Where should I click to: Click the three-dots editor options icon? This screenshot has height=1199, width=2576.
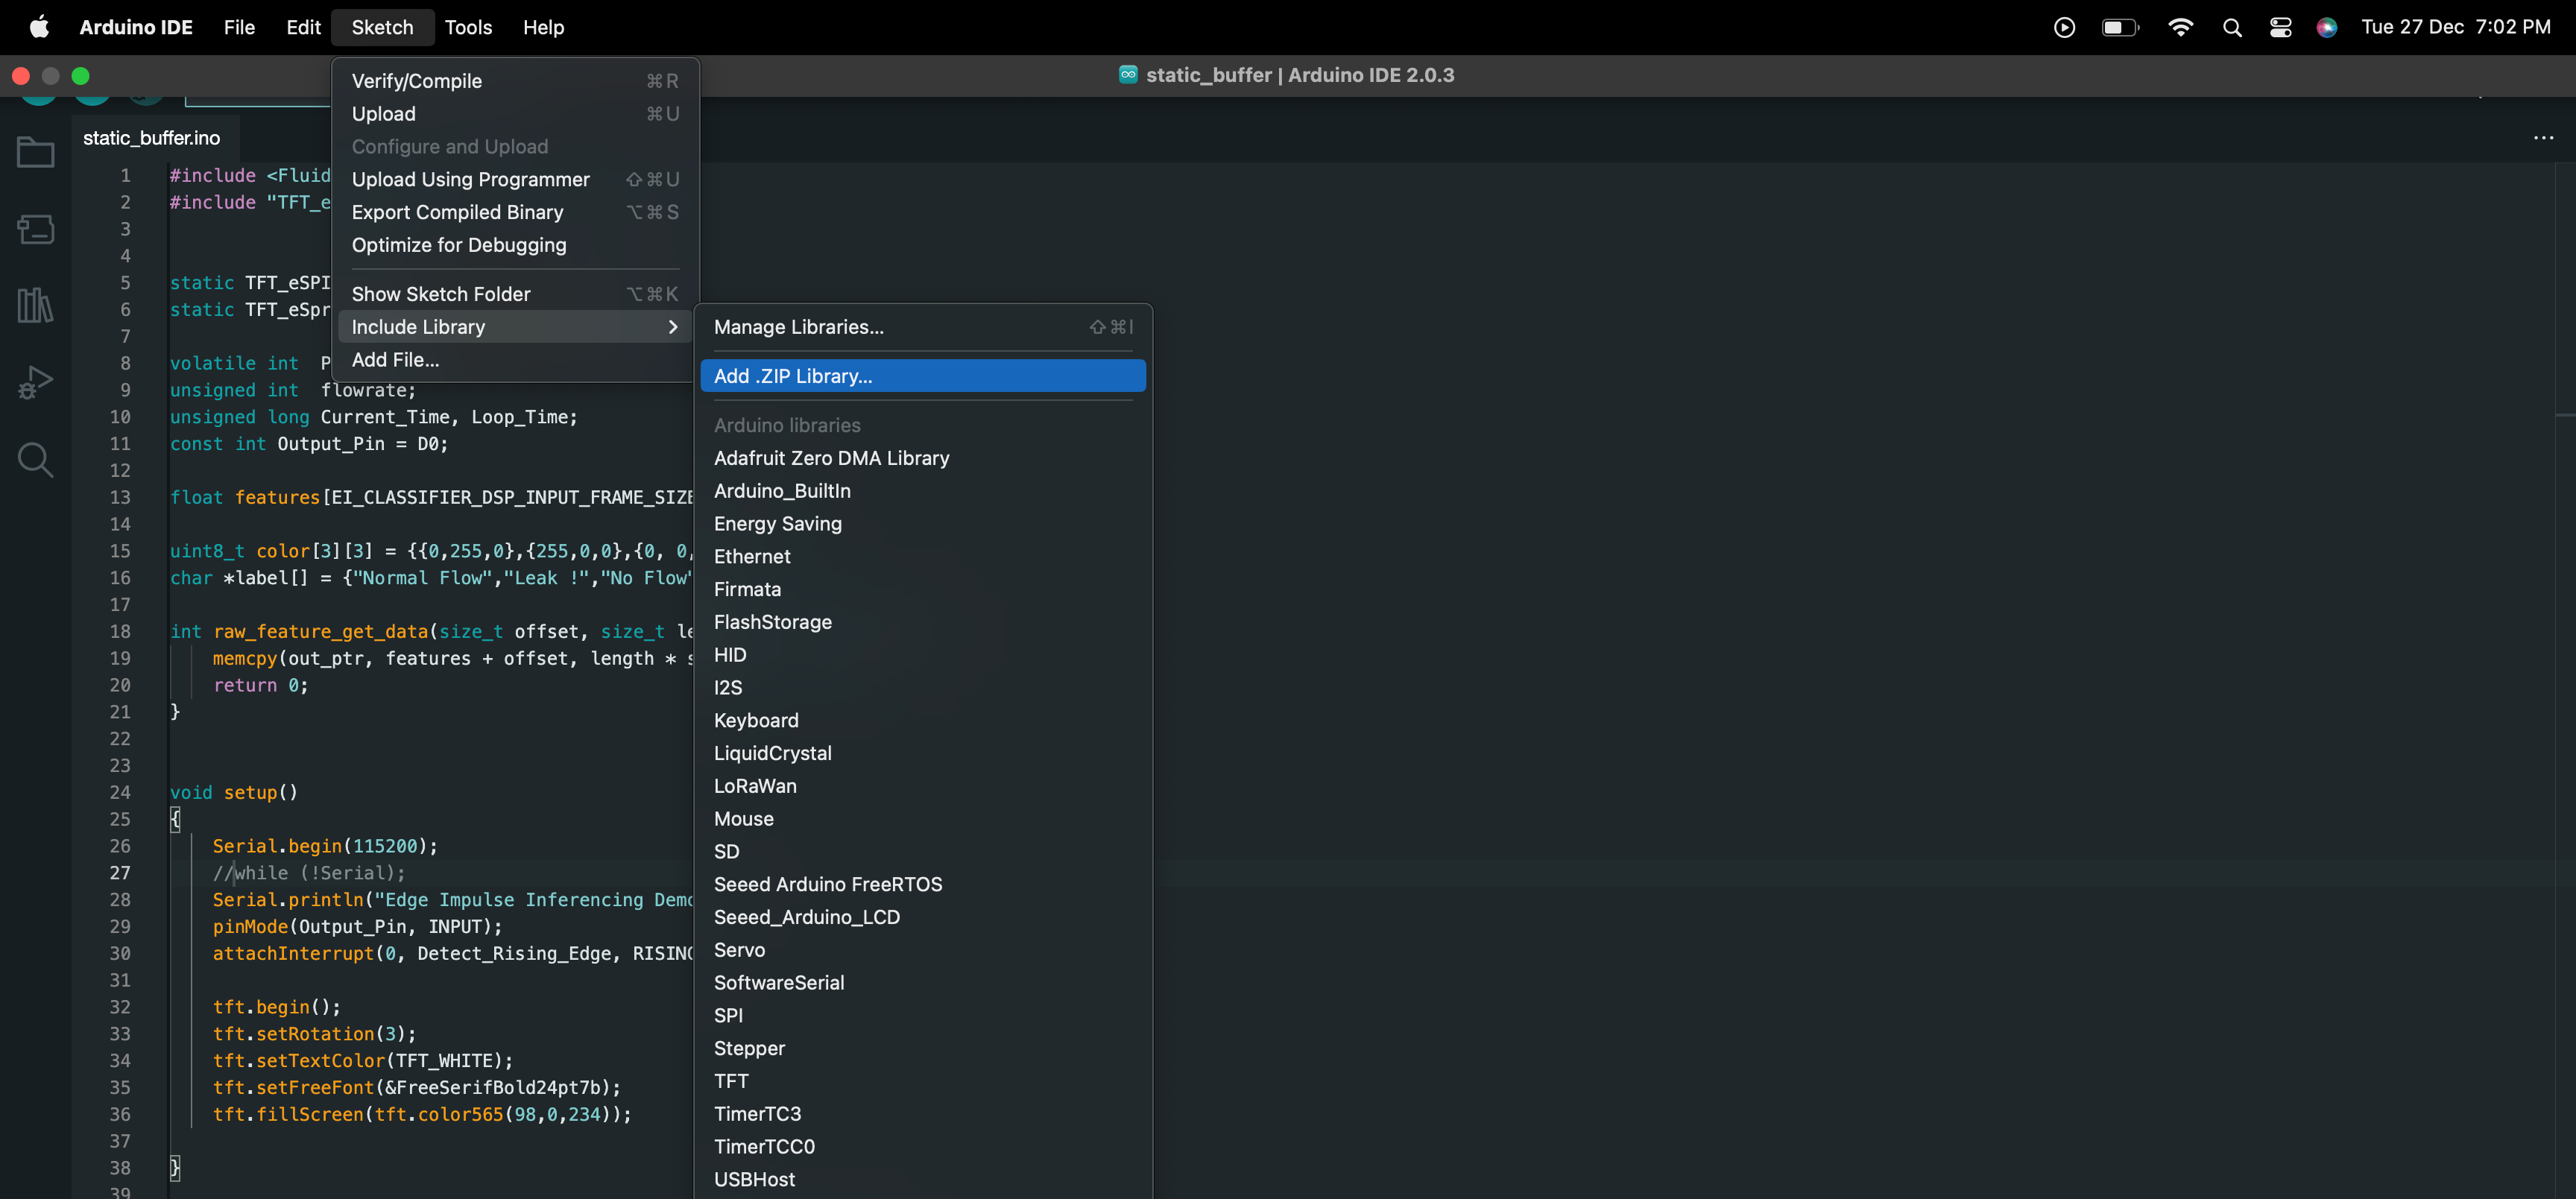pos(2543,138)
